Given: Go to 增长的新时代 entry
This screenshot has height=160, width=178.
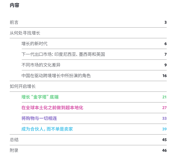Looking at the screenshot, I should pos(34,44).
